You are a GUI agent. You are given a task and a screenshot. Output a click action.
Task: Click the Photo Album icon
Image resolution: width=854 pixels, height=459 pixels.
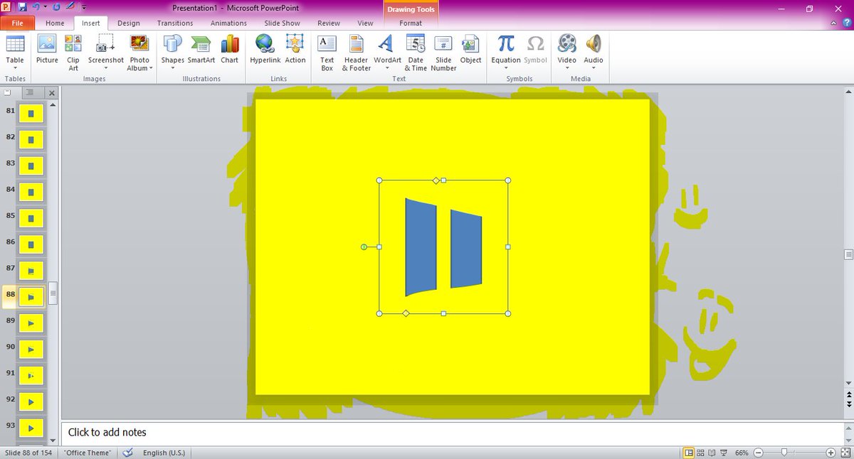[139, 44]
